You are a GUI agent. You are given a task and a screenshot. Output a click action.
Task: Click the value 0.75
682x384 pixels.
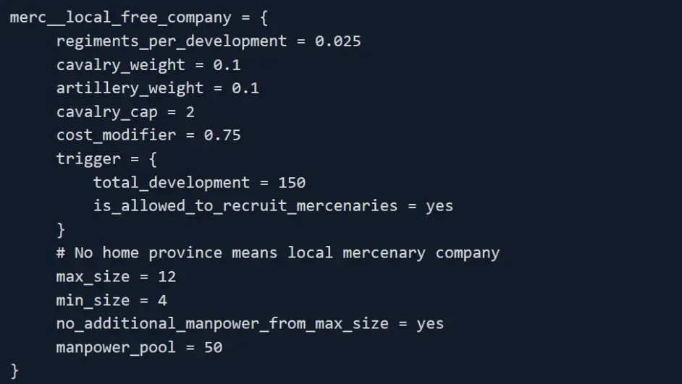(x=222, y=135)
